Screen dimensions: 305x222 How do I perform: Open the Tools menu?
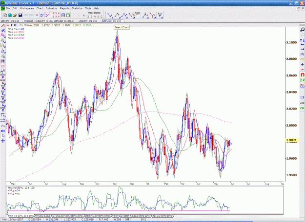pyautogui.click(x=88, y=8)
